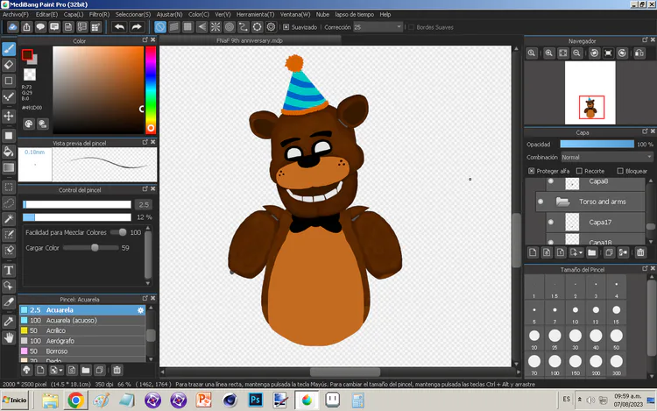Add new folder in layer panel
This screenshot has width=657, height=411.
[591, 252]
